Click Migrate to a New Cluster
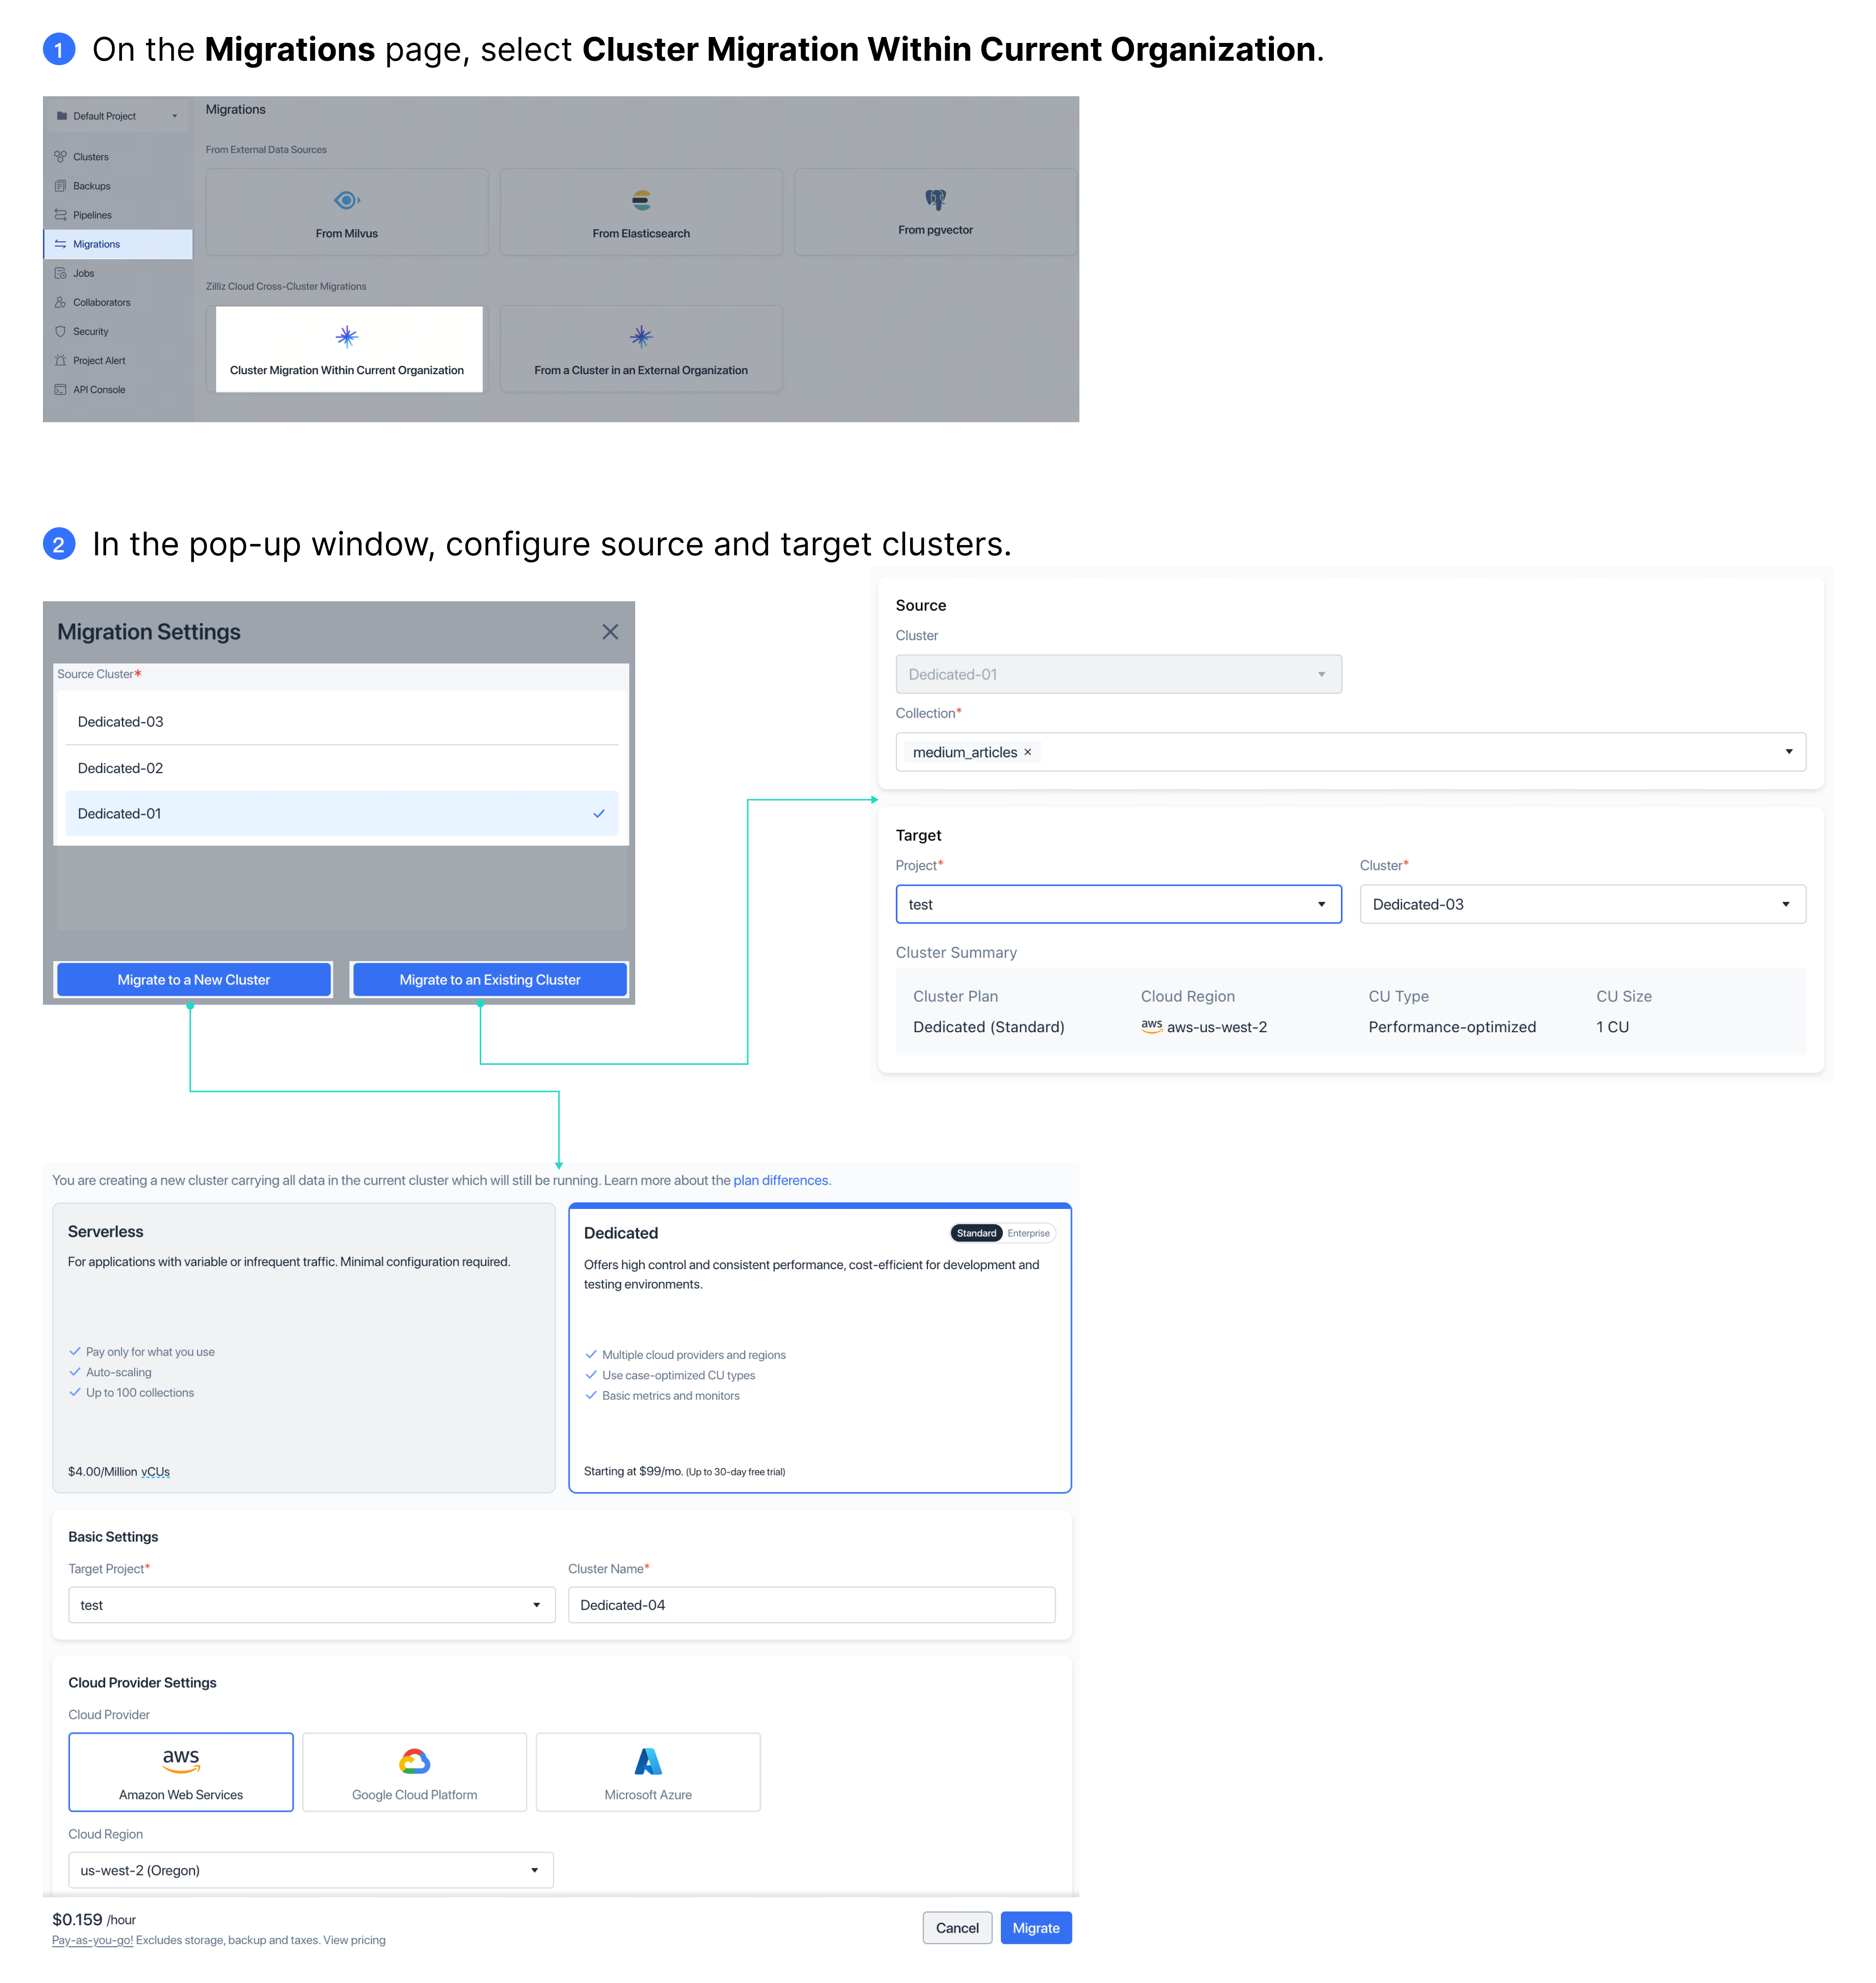Image resolution: width=1876 pixels, height=1983 pixels. click(x=194, y=980)
